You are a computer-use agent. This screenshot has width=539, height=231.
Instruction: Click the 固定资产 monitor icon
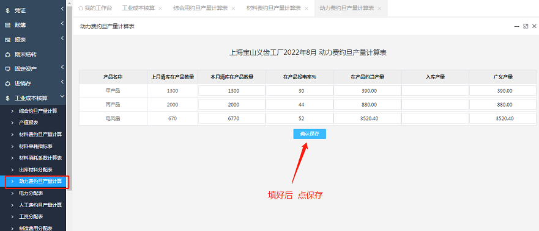(7, 69)
